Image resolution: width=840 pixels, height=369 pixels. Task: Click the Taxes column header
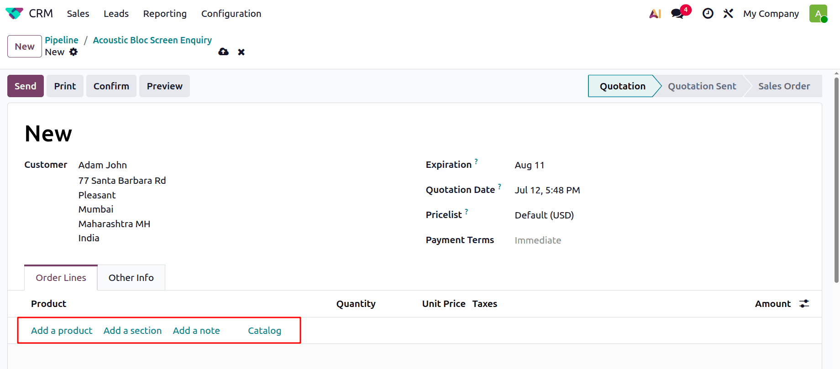(485, 304)
